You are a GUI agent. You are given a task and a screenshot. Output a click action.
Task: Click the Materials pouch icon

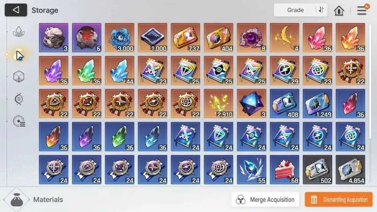coord(16,199)
